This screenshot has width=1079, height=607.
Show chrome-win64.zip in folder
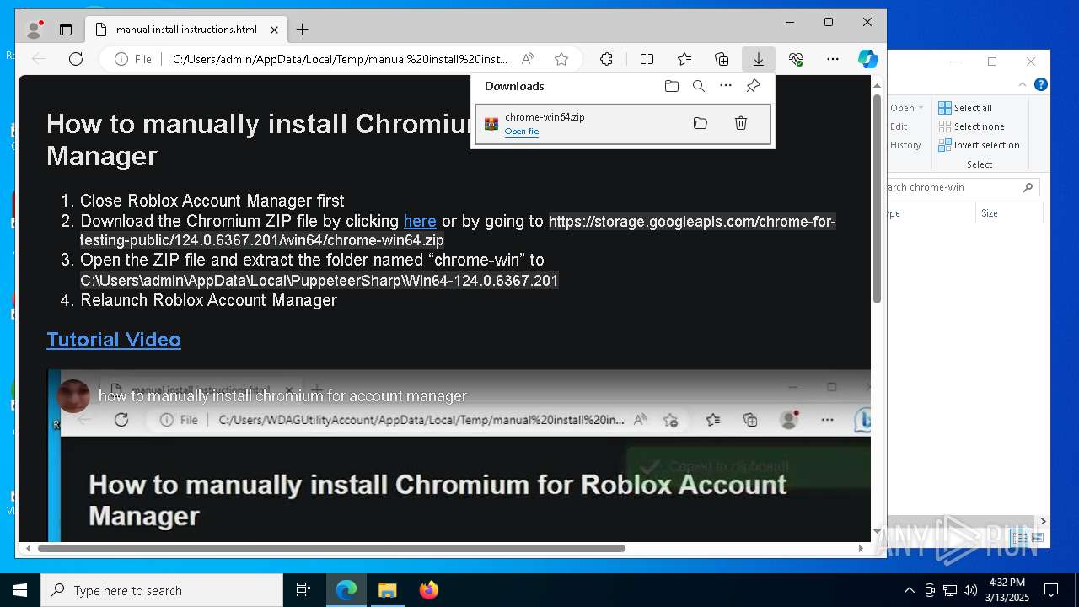701,124
